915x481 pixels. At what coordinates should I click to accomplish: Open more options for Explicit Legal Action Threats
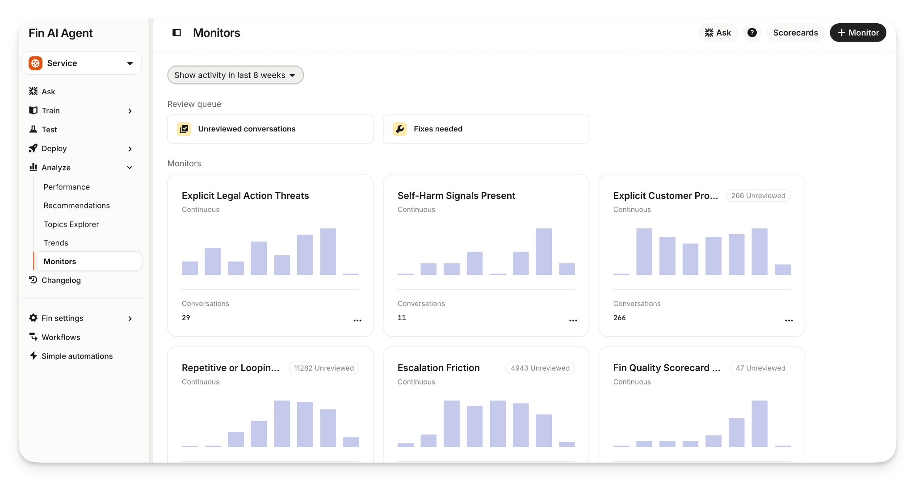pos(357,320)
